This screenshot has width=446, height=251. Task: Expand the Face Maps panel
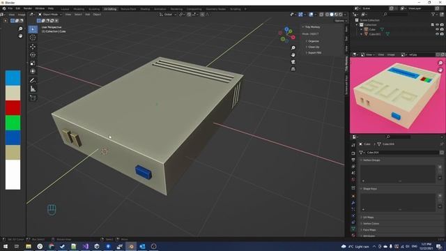(369, 230)
